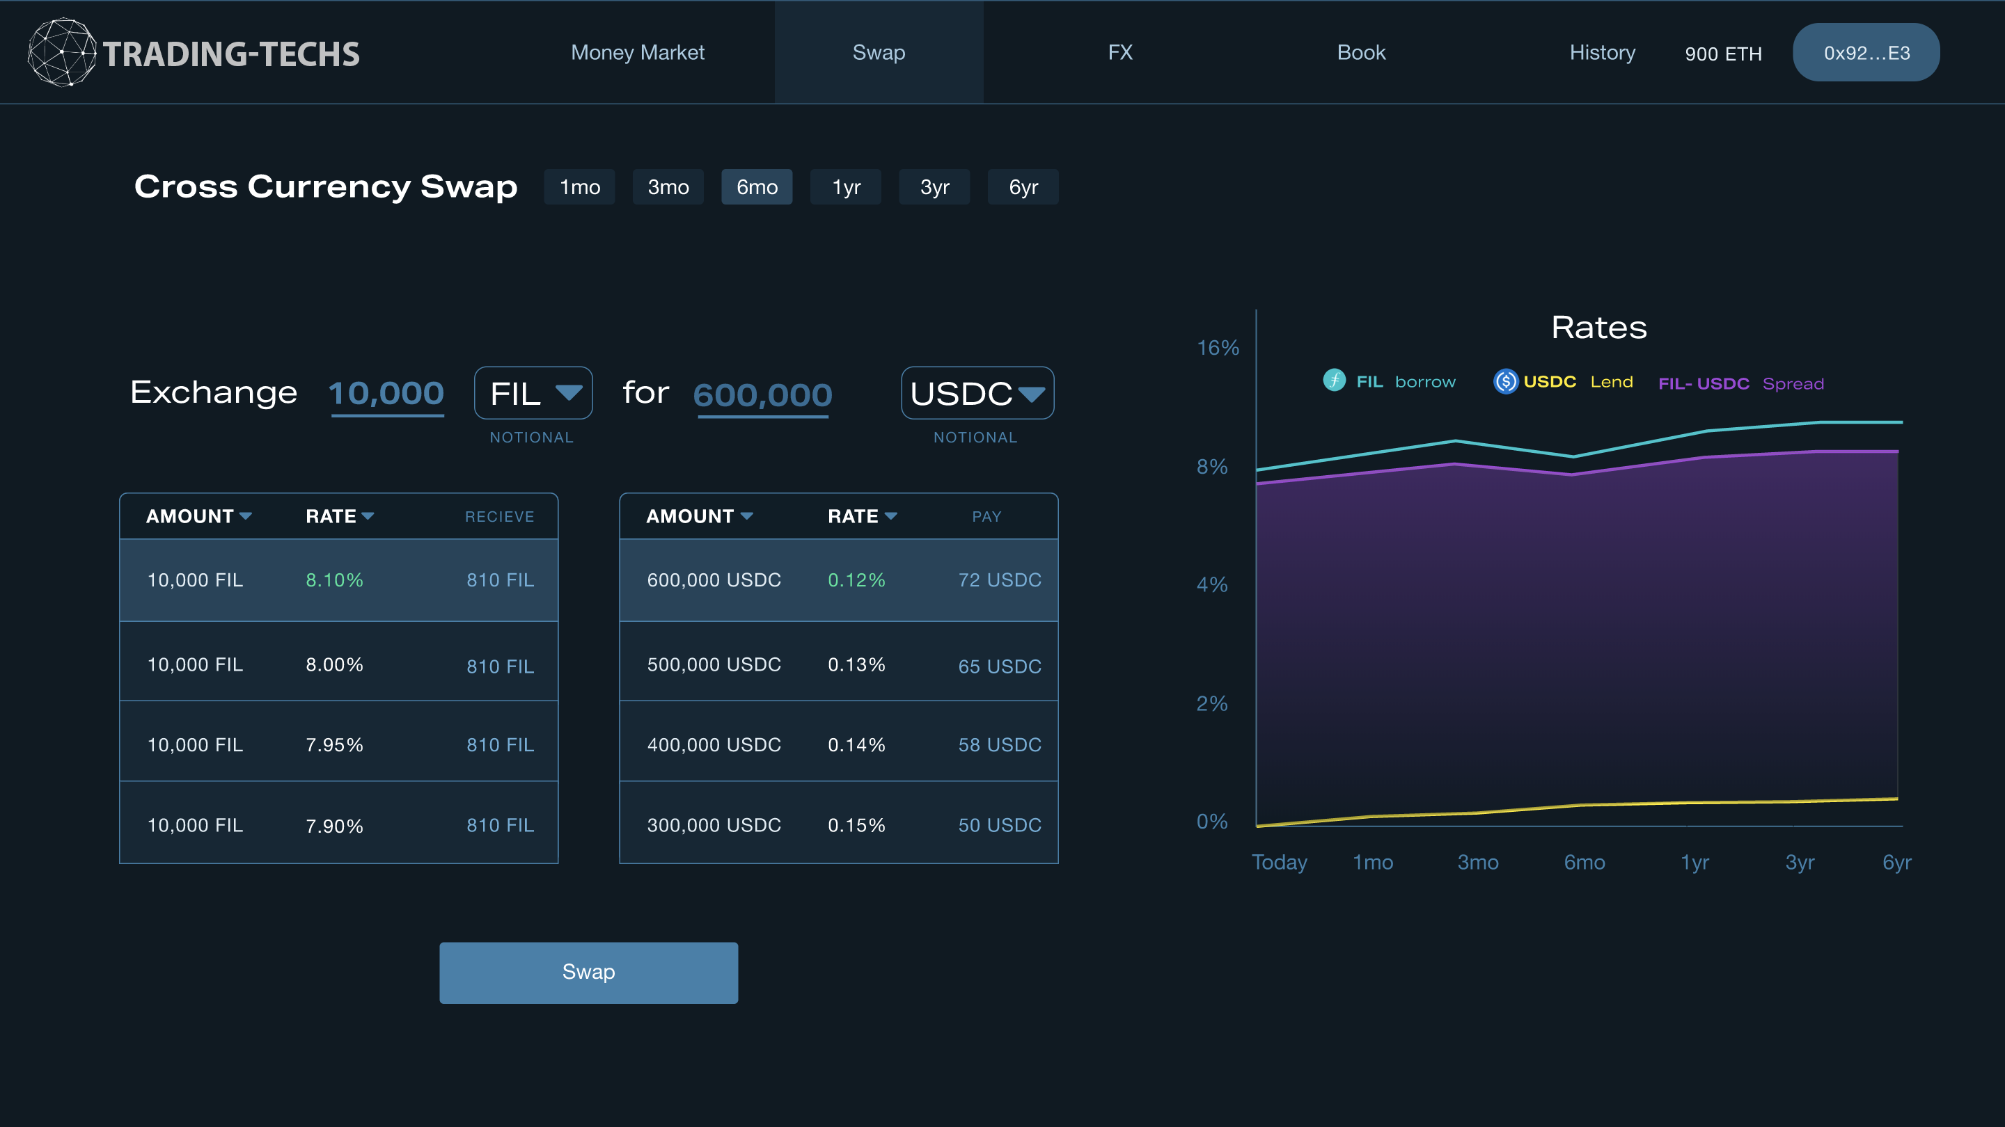Click the 1yr label on chart axis

point(1695,863)
